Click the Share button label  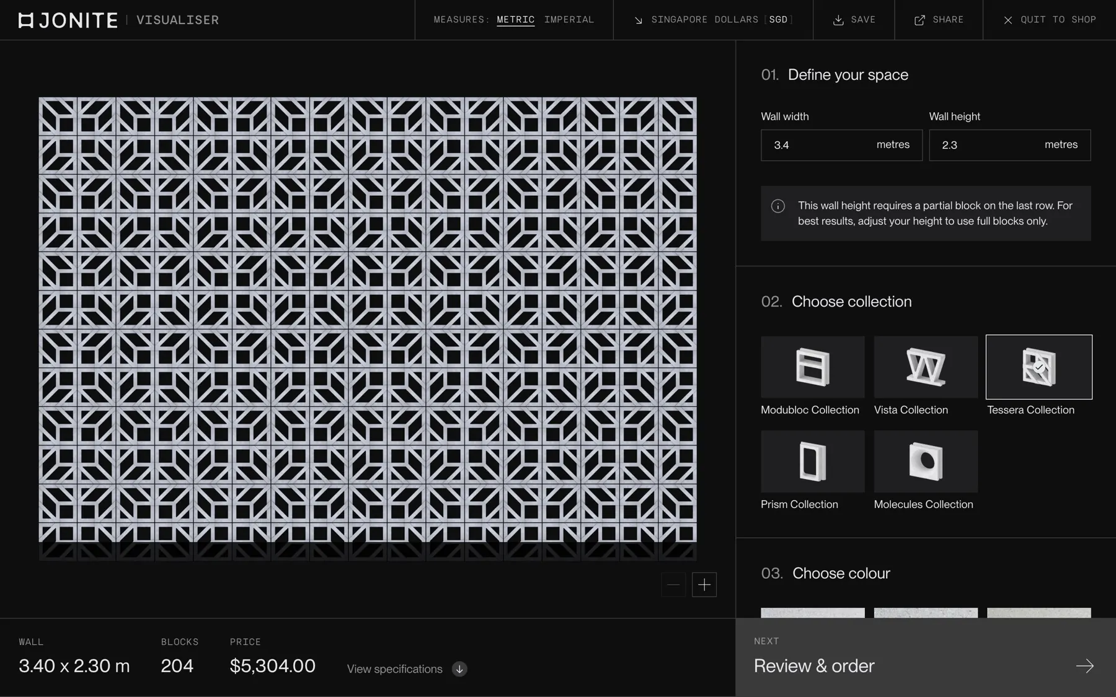click(x=949, y=20)
